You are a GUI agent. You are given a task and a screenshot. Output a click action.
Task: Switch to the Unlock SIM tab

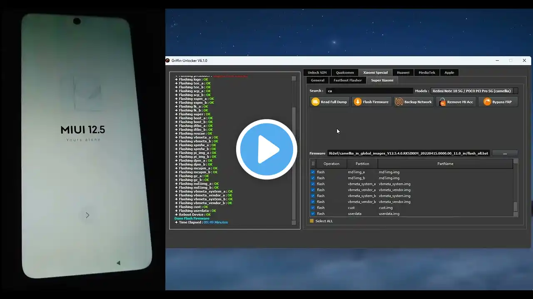[x=317, y=72]
